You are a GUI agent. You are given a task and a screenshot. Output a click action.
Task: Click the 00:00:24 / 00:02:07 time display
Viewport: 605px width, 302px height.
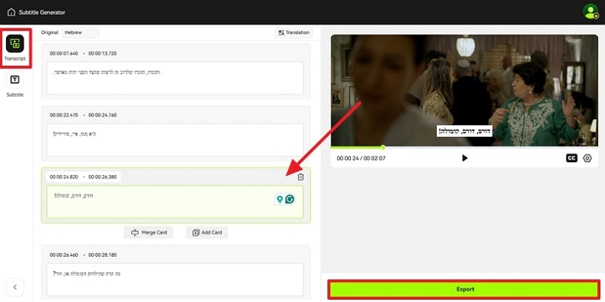[361, 158]
